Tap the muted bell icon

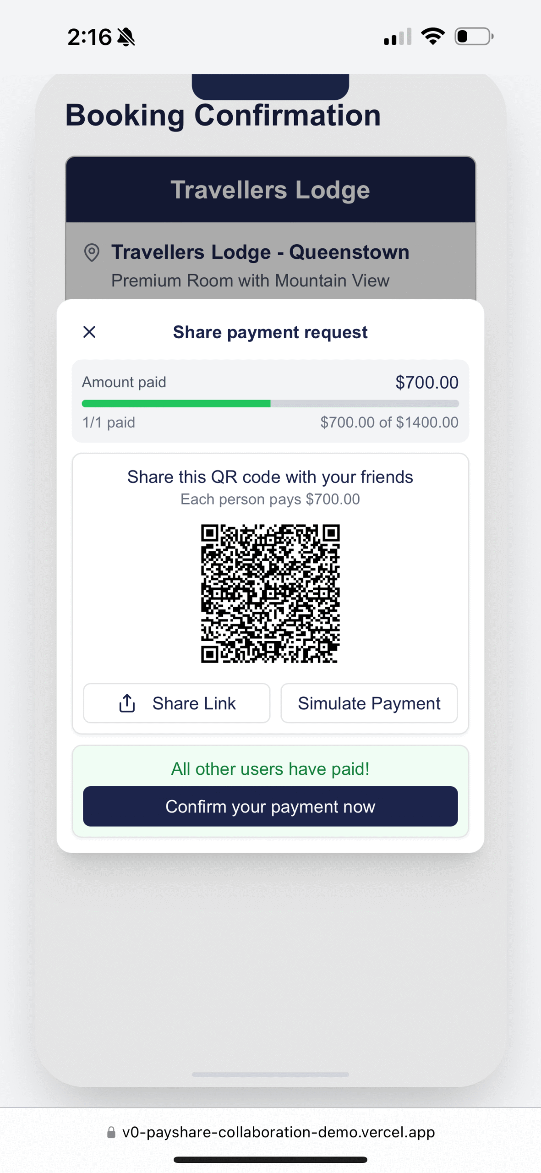click(126, 37)
